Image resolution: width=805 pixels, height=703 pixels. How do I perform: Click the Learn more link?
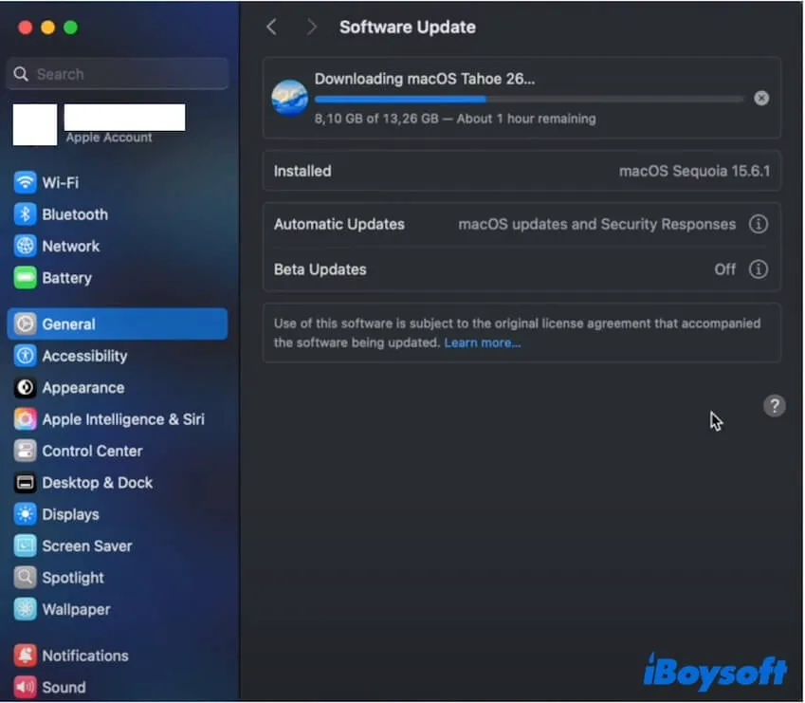[482, 342]
